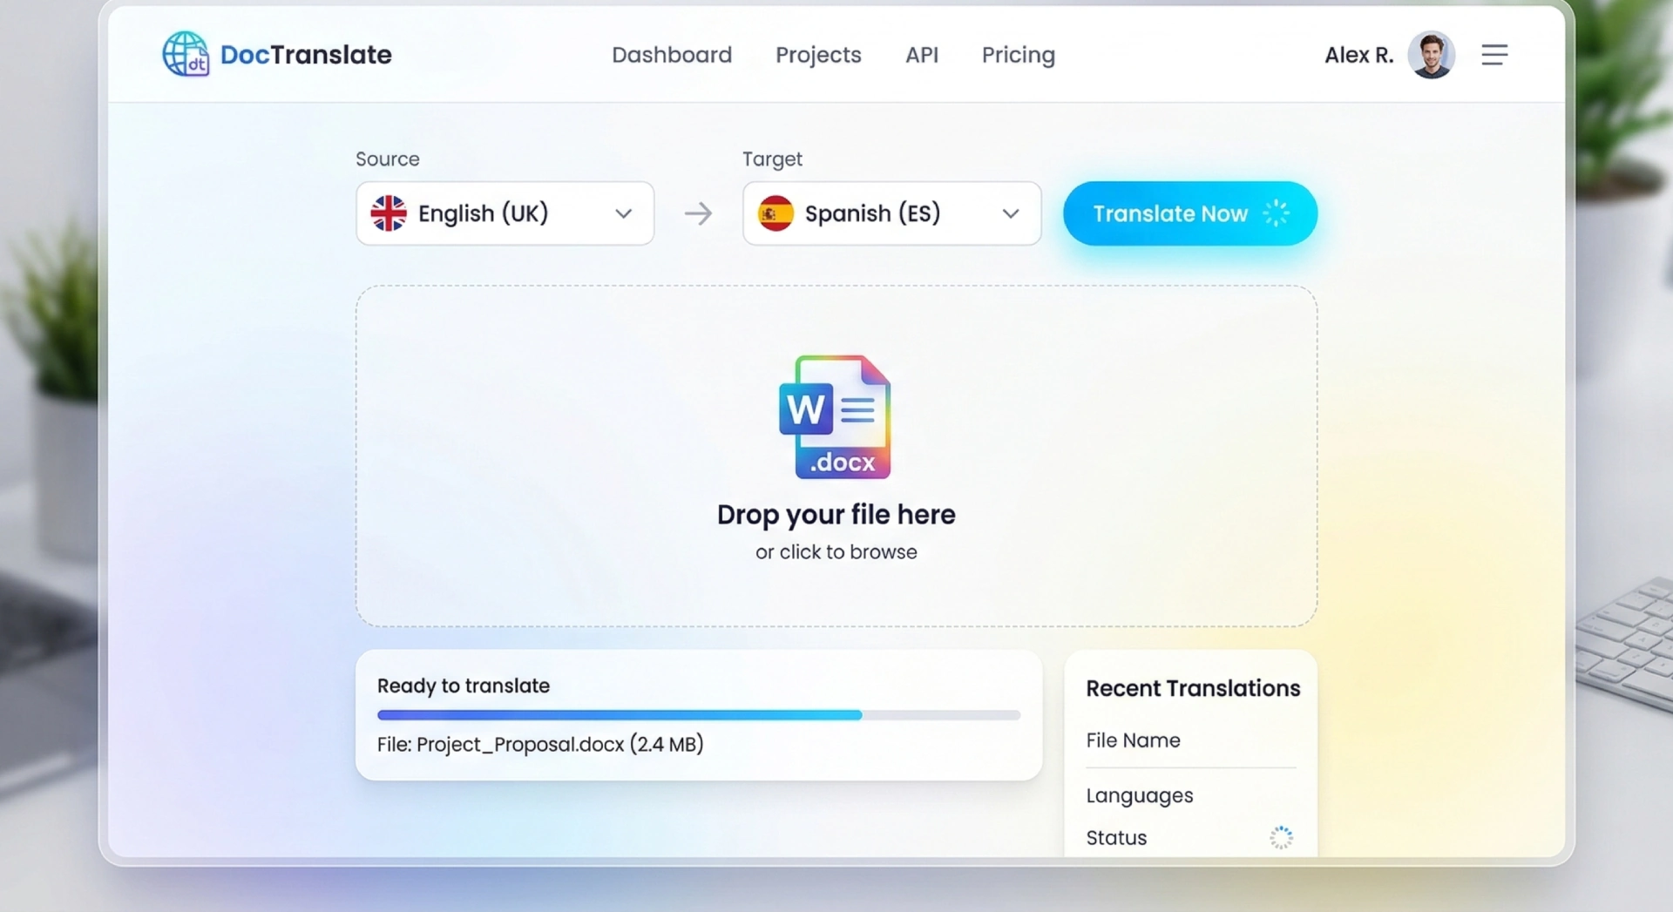The height and width of the screenshot is (912, 1673).
Task: Go to the Dashboard nav item
Action: coord(672,55)
